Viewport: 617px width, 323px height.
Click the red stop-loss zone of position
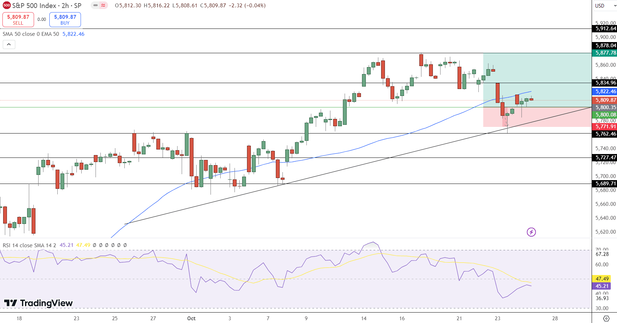(537, 117)
